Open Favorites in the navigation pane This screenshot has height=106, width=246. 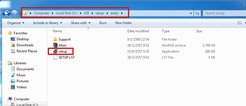pyautogui.click(x=20, y=33)
